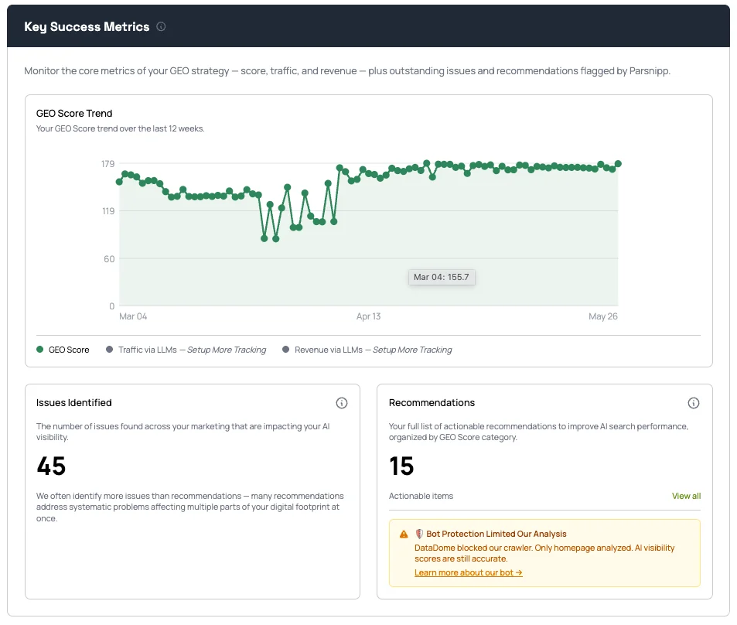Click the last data point on the chart line
The image size is (737, 625).
point(618,164)
